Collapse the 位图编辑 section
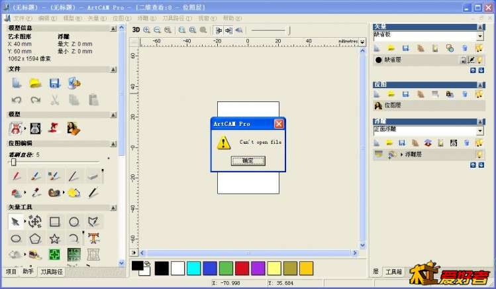 click(x=113, y=144)
